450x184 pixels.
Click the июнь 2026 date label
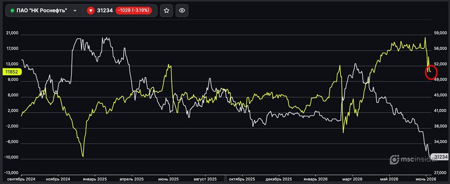click(426, 179)
